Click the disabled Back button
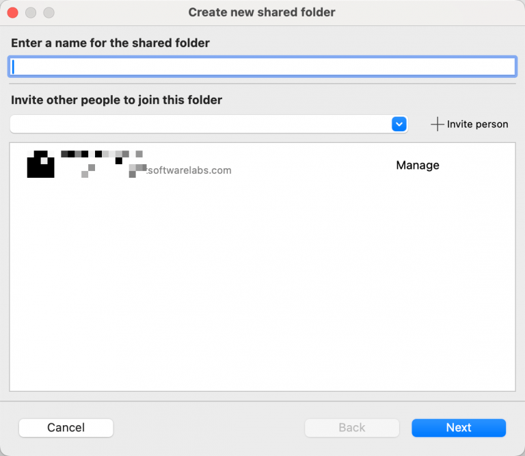525x456 pixels. coord(351,428)
